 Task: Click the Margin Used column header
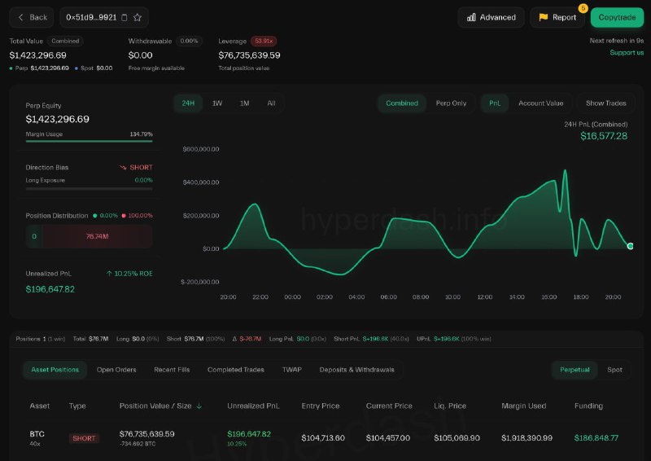(523, 406)
